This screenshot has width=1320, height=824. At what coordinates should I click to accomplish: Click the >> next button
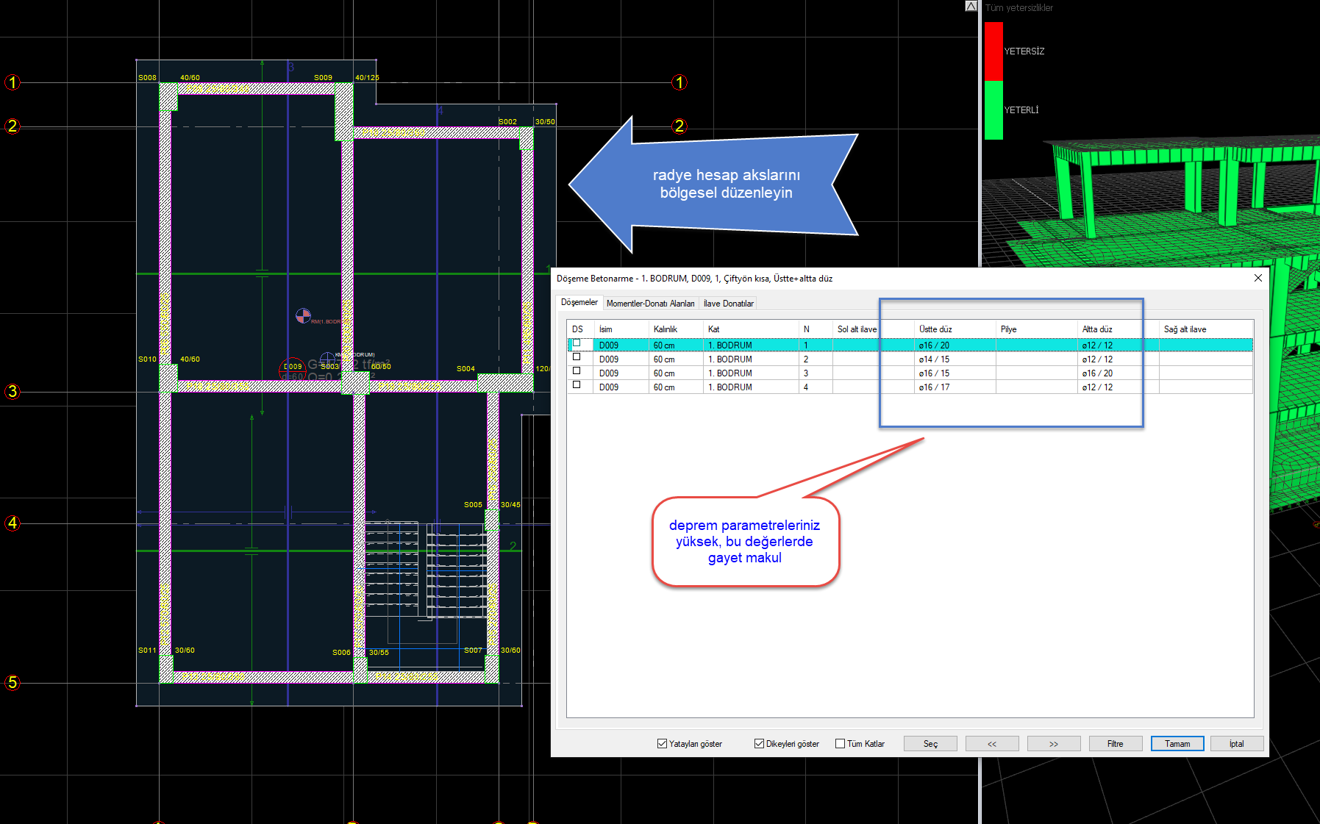[x=1054, y=744]
